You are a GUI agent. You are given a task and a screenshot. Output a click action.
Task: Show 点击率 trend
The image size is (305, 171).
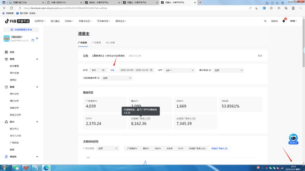coord(169,148)
